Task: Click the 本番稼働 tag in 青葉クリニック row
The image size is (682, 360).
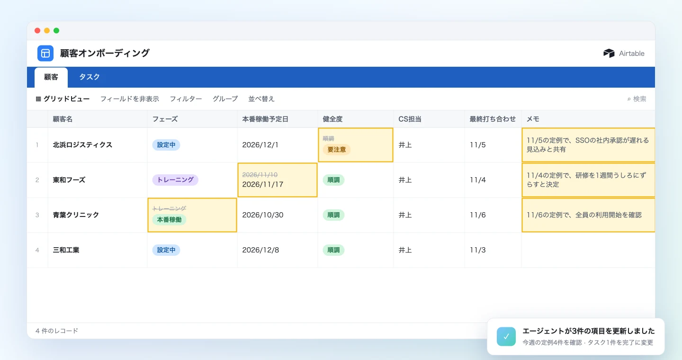Action: tap(169, 220)
